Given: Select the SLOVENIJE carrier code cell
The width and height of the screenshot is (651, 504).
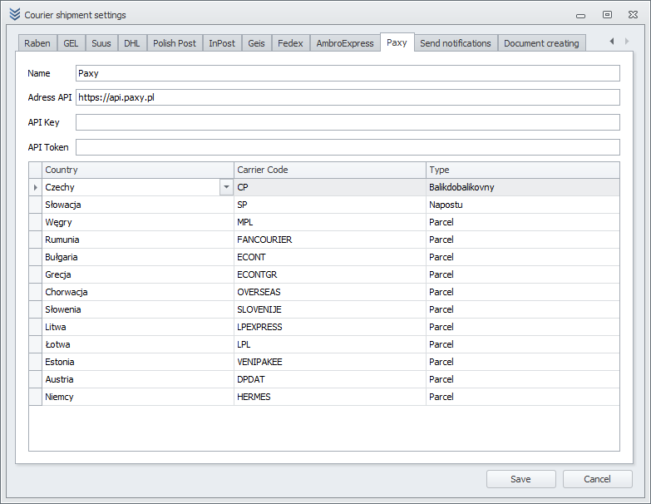Looking at the screenshot, I should 330,309.
